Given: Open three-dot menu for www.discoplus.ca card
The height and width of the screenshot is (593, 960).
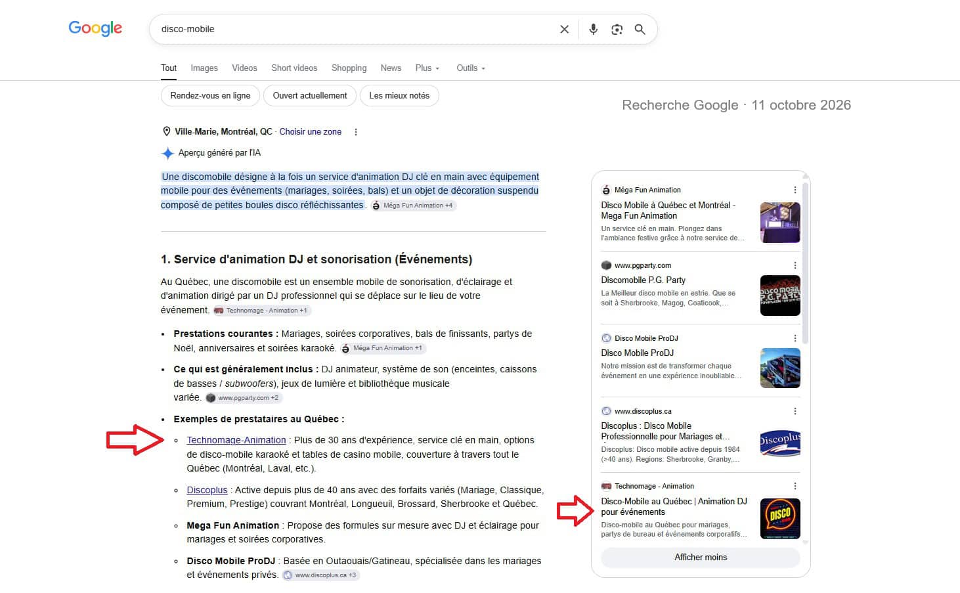Looking at the screenshot, I should pyautogui.click(x=795, y=411).
